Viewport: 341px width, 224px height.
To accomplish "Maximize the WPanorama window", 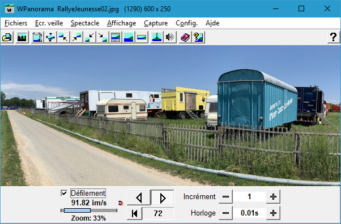I will (x=301, y=8).
